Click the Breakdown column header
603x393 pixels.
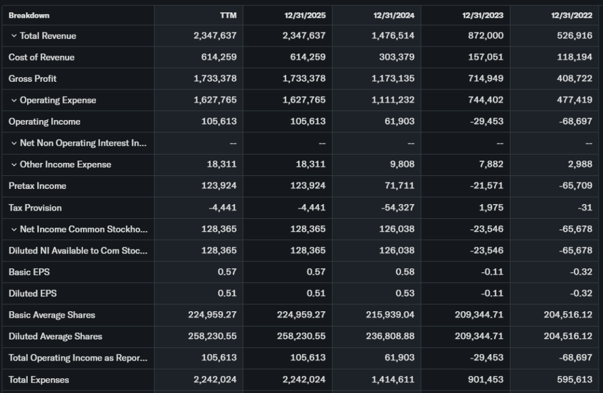click(x=29, y=15)
